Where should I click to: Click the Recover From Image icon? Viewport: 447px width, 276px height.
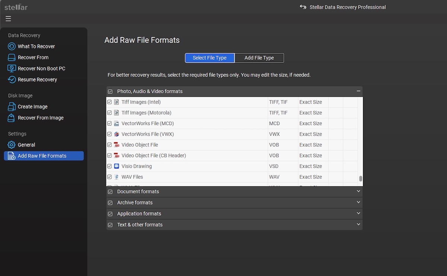(12, 118)
